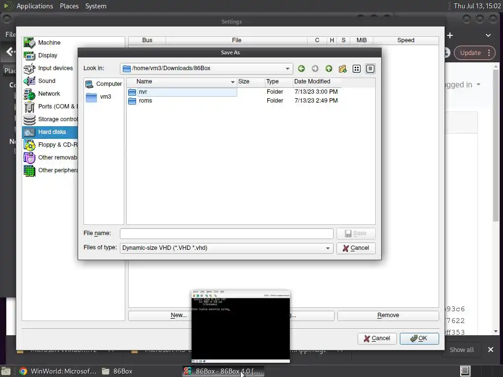Expand Chrome tab search chevron
Screen dimensions: 503x377
(488, 35)
